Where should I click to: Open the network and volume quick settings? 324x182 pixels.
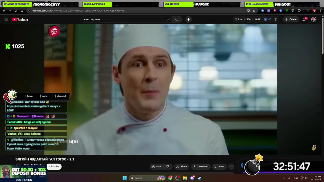pos(304,178)
